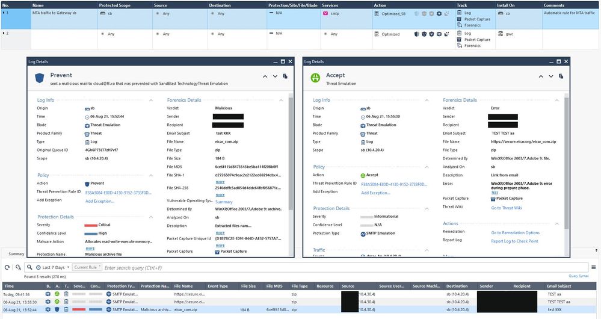
Task: Open the Current Rule filter dropdown
Action: (87, 267)
